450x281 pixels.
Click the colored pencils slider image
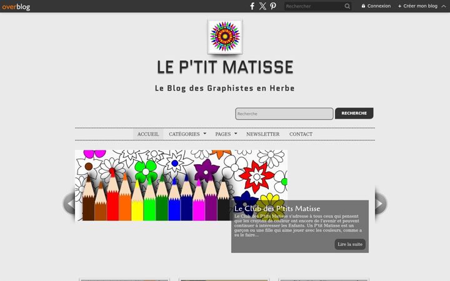(181, 185)
